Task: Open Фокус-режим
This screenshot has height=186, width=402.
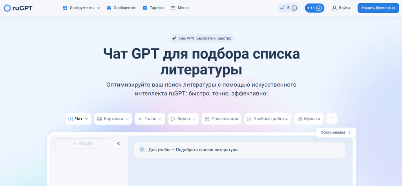Action: coord(336,132)
